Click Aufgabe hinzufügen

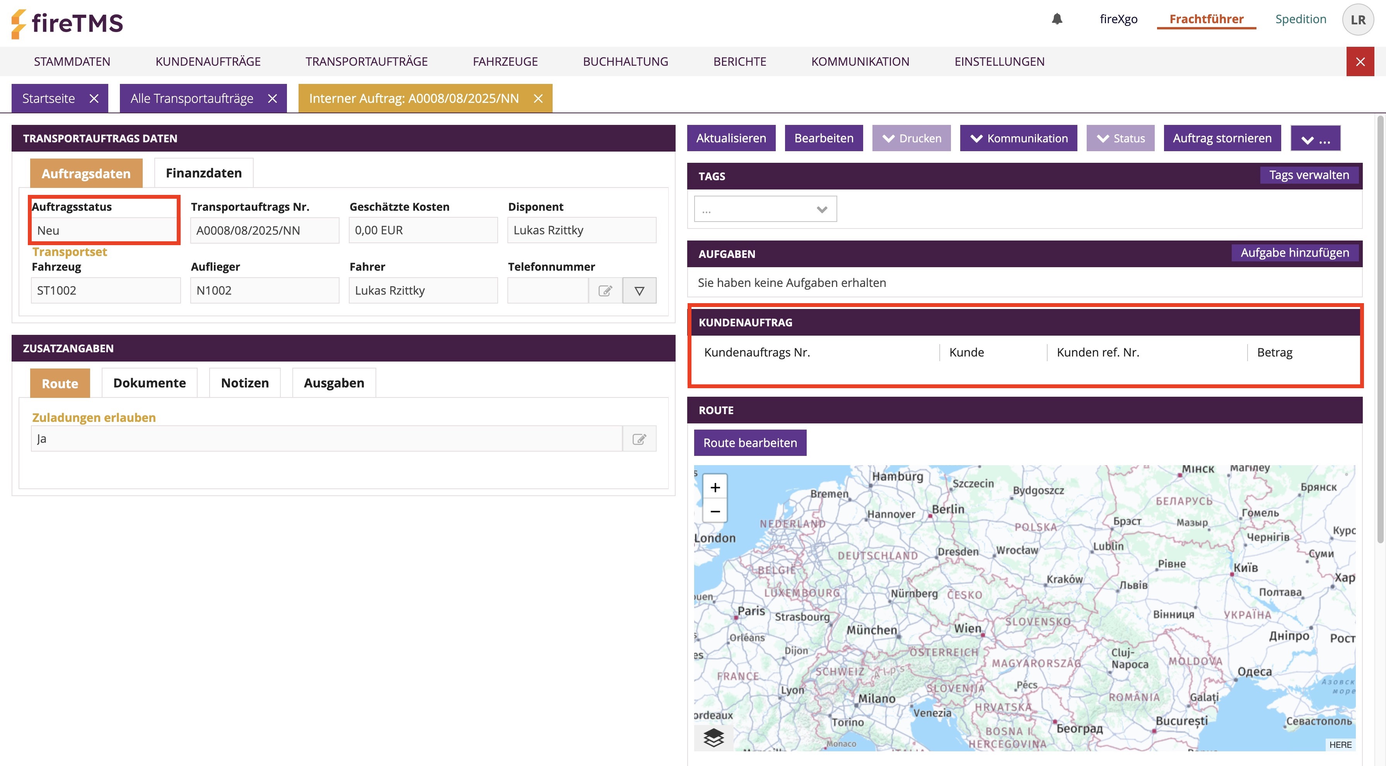pos(1294,253)
